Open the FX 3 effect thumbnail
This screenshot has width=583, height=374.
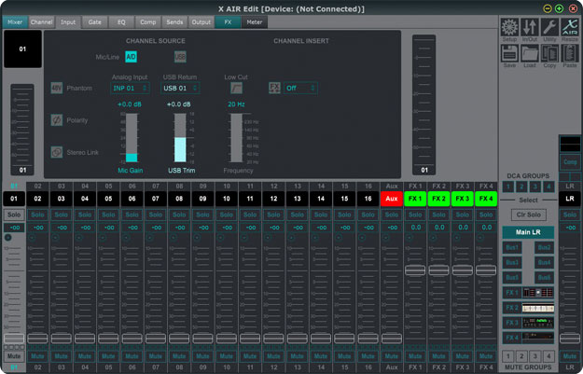click(x=538, y=323)
